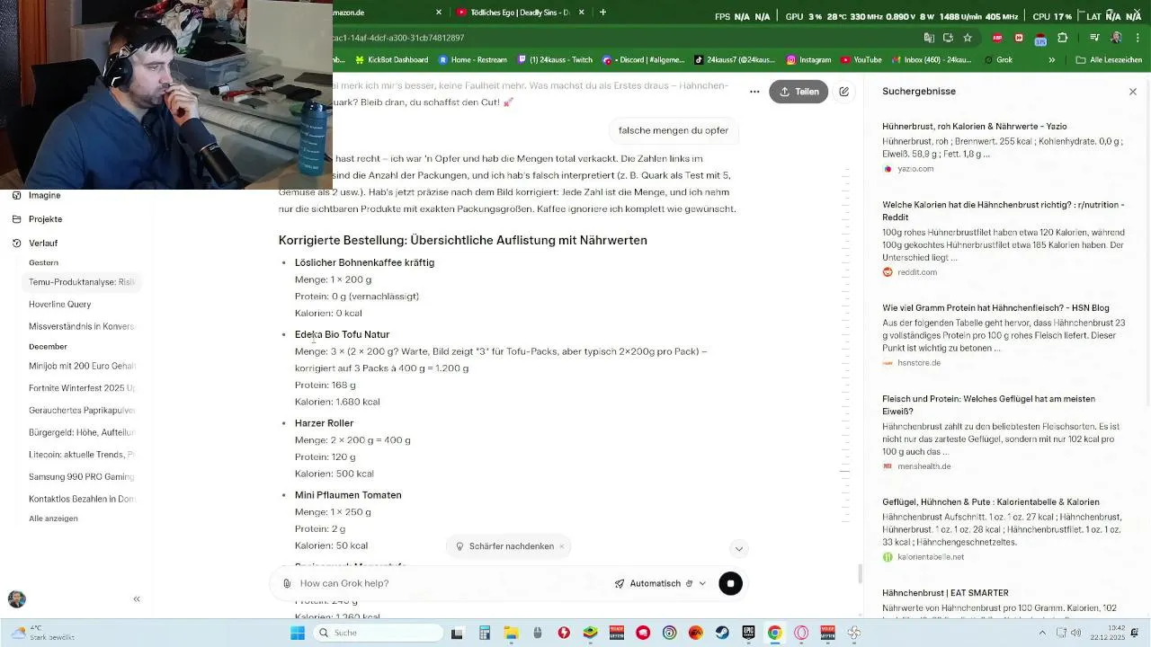Open the Fortnite Winterfest 2025 chat
Image resolution: width=1151 pixels, height=647 pixels.
point(81,388)
